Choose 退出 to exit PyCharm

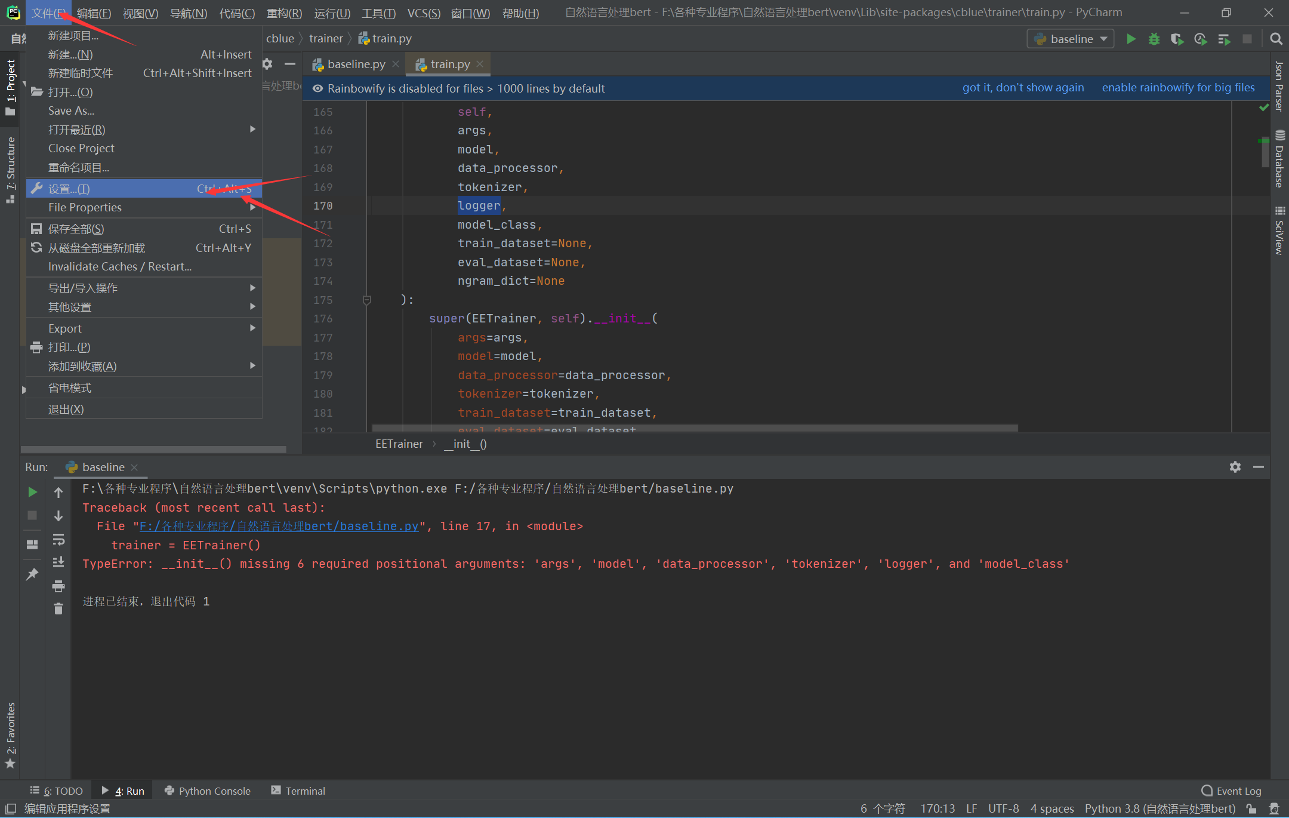tap(144, 409)
